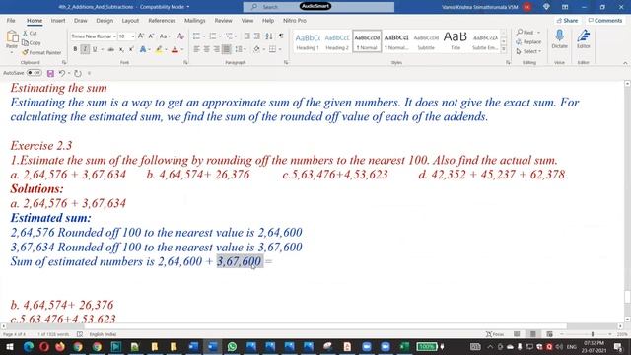Image resolution: width=631 pixels, height=355 pixels.
Task: Apply superscript formatting
Action: pos(131,49)
